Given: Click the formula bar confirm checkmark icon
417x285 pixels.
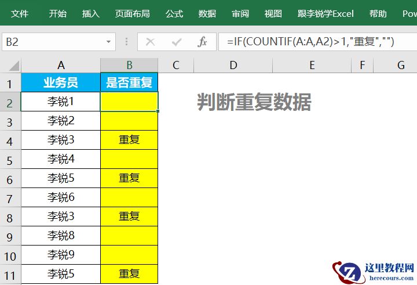Looking at the screenshot, I should (176, 42).
